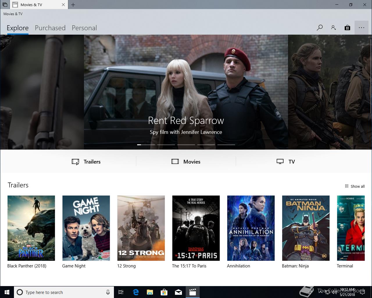Open TV category button

(286, 162)
